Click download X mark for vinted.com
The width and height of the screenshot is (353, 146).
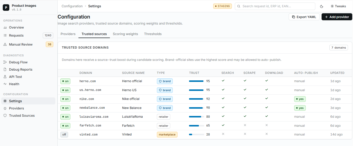(x=267, y=134)
